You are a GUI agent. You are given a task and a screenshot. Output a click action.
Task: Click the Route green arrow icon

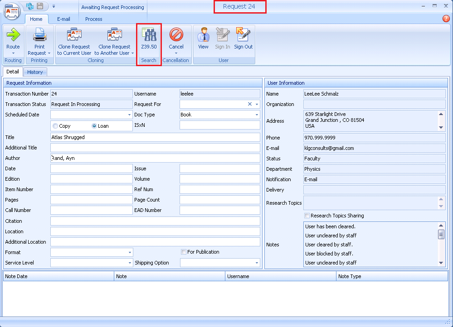(13, 35)
